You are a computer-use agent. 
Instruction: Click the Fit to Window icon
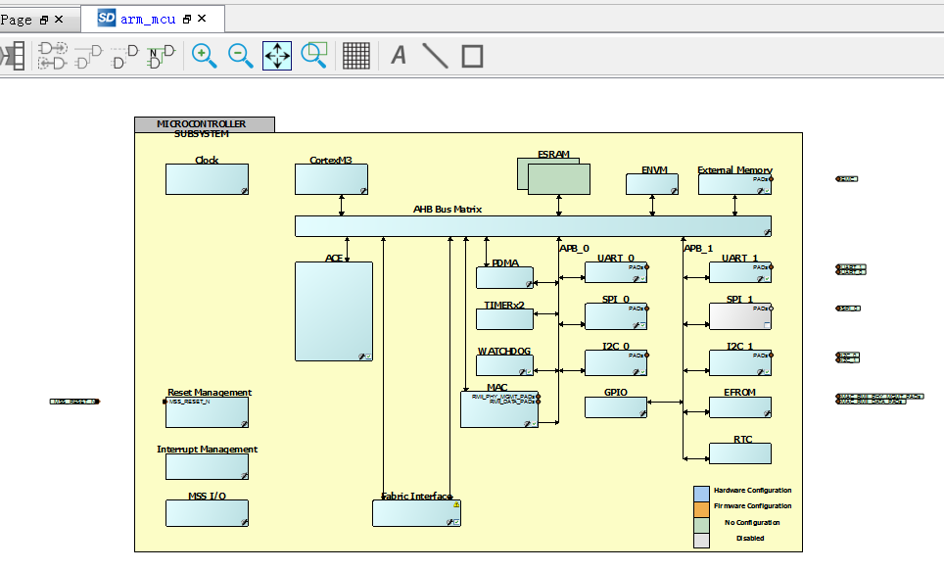coord(277,55)
